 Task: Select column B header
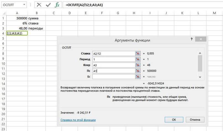pyautogui.click(x=37, y=13)
